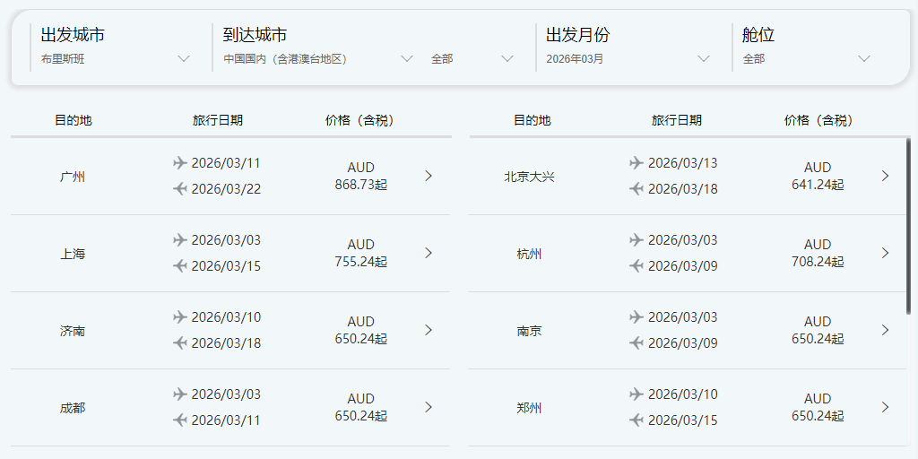Click the left table's 价格（含税） column header

(359, 120)
